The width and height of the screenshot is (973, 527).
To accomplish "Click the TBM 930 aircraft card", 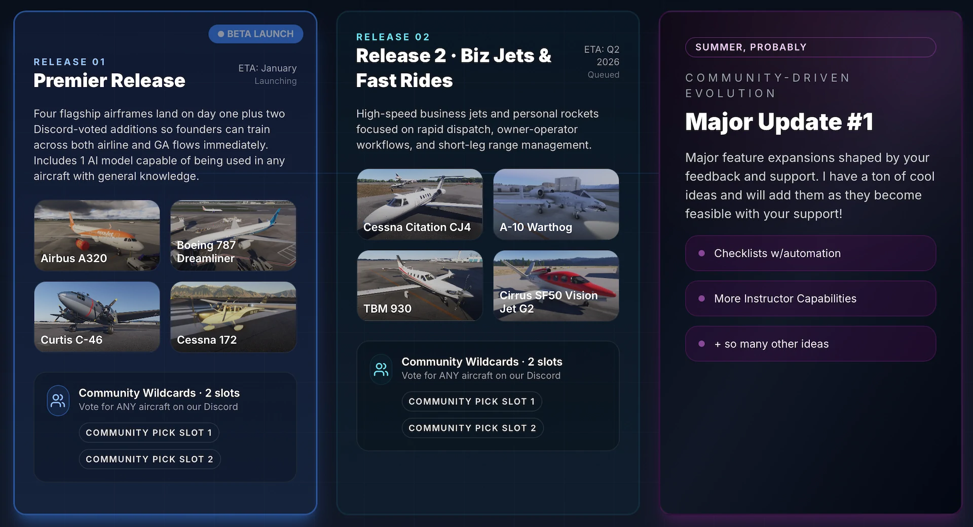I will 420,286.
